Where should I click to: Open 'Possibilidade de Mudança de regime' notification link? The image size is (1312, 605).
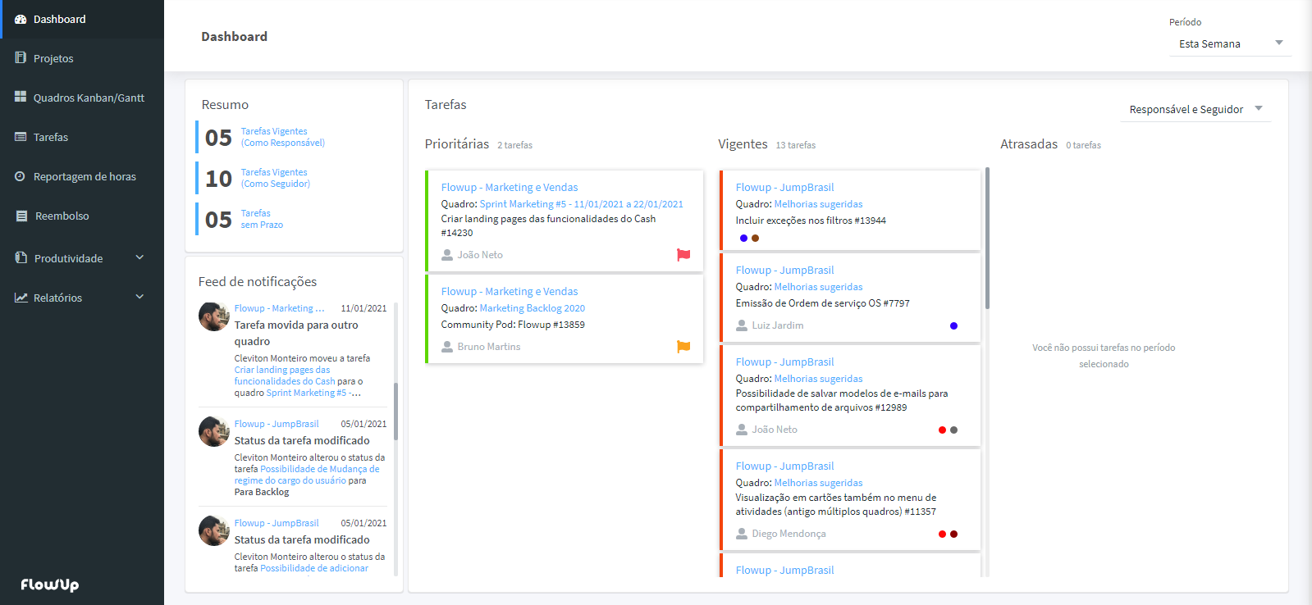pos(307,475)
